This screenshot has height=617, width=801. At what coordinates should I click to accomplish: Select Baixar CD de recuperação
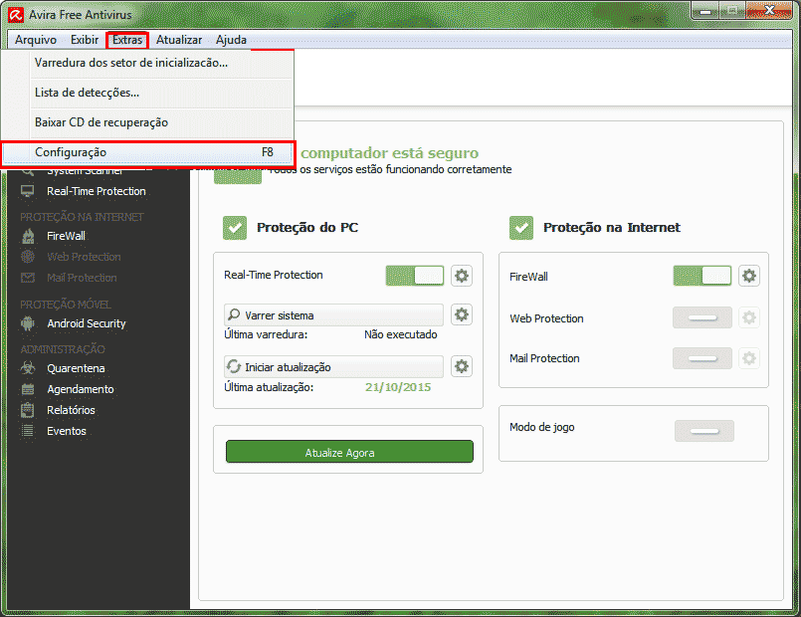click(x=147, y=122)
